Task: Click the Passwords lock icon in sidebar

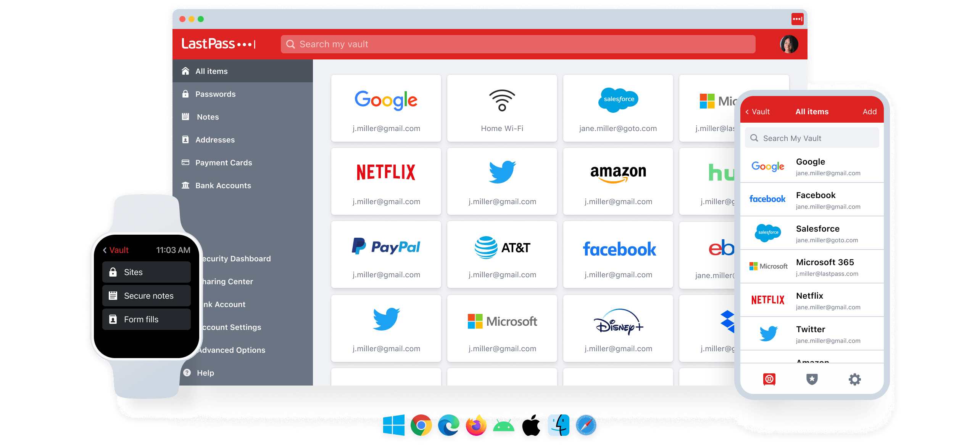Action: point(185,94)
